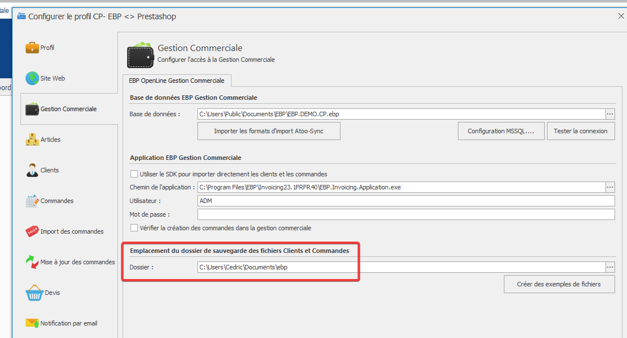This screenshot has height=338, width=627.
Task: Browse for the Base de données file
Action: pyautogui.click(x=610, y=114)
